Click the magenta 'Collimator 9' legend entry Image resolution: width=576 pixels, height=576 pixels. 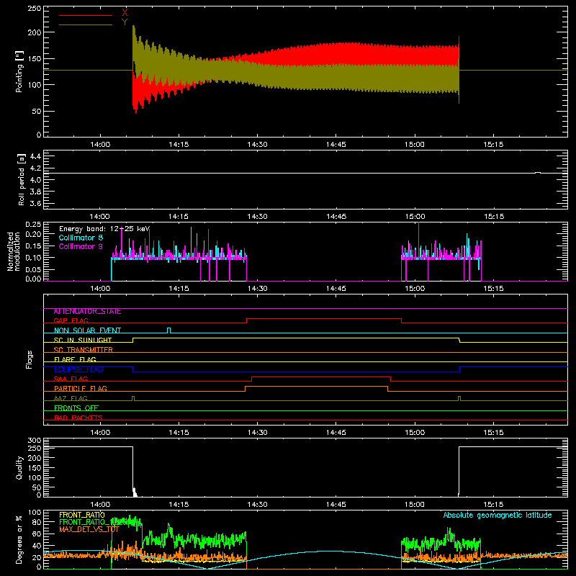tap(81, 246)
